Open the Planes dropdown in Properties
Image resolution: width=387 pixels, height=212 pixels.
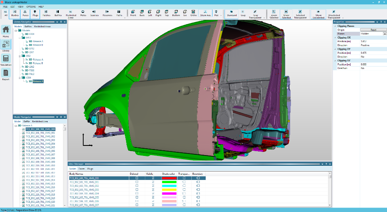[x=385, y=34]
